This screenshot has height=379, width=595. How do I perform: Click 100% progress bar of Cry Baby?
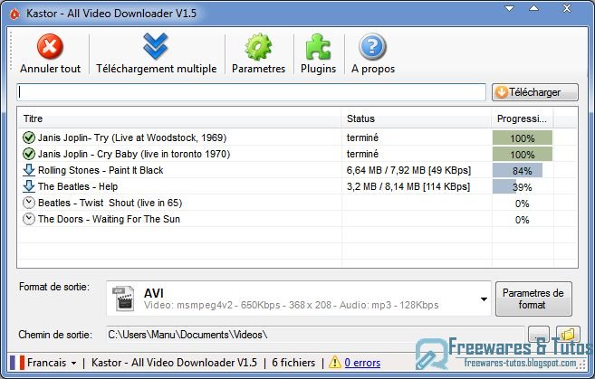523,155
